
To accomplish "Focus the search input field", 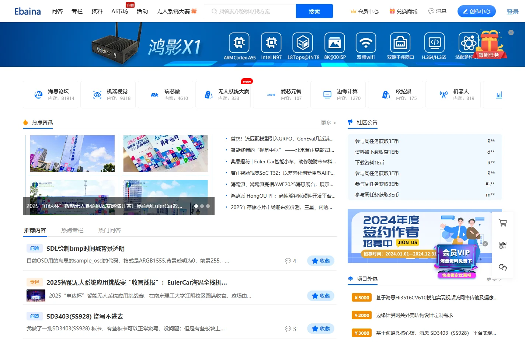I will [250, 11].
